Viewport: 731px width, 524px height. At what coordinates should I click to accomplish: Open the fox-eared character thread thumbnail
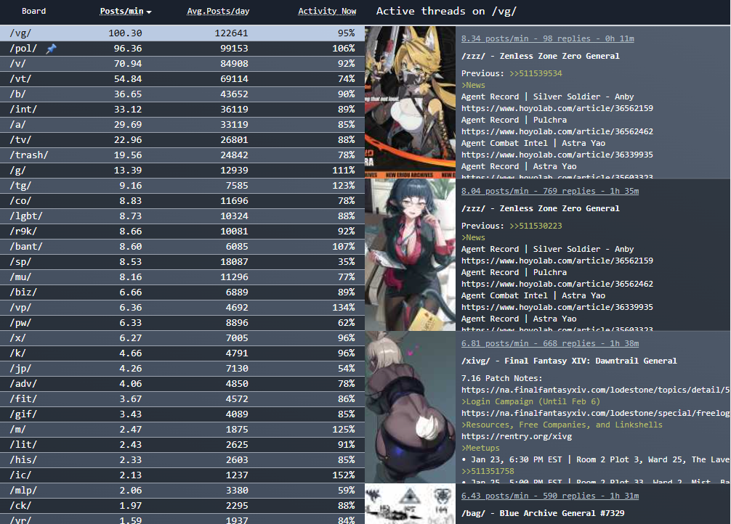point(411,102)
